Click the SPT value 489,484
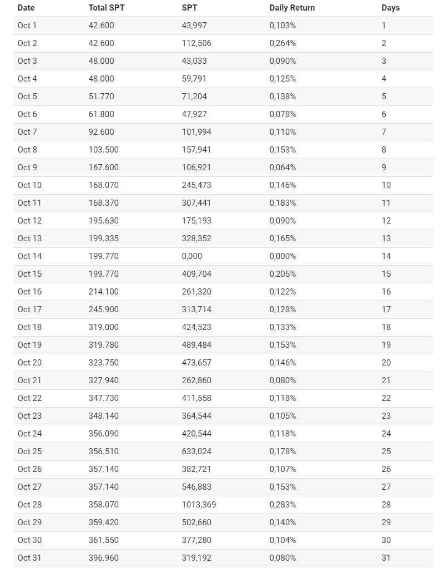The height and width of the screenshot is (569, 444). tap(196, 345)
